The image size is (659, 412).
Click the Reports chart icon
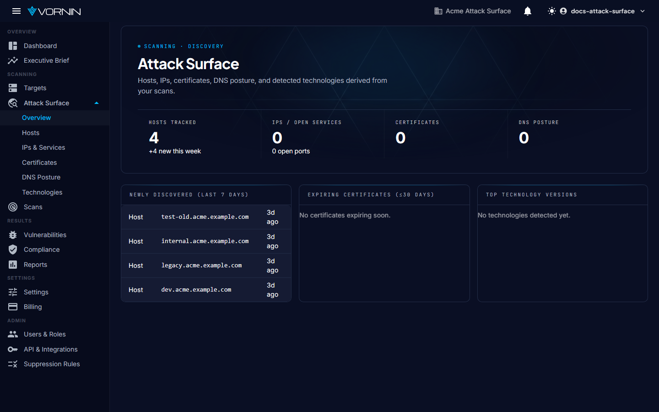(x=13, y=265)
